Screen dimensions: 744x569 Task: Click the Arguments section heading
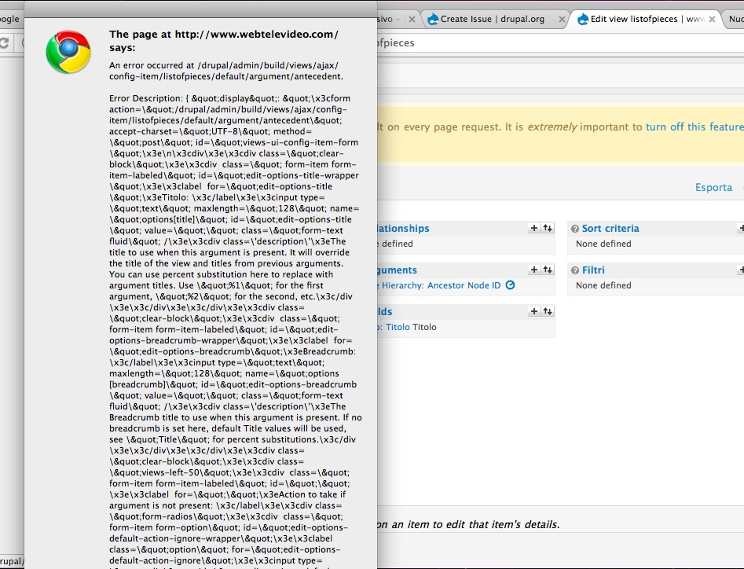(x=398, y=270)
